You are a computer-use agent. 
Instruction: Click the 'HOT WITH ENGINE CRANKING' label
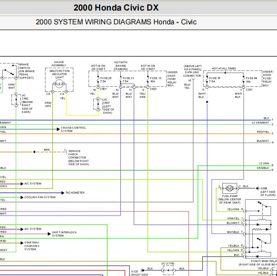click(121, 66)
